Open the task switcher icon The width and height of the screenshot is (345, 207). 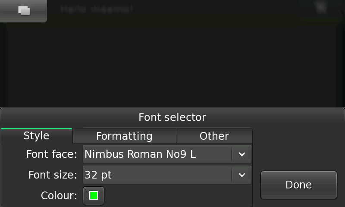(24, 11)
